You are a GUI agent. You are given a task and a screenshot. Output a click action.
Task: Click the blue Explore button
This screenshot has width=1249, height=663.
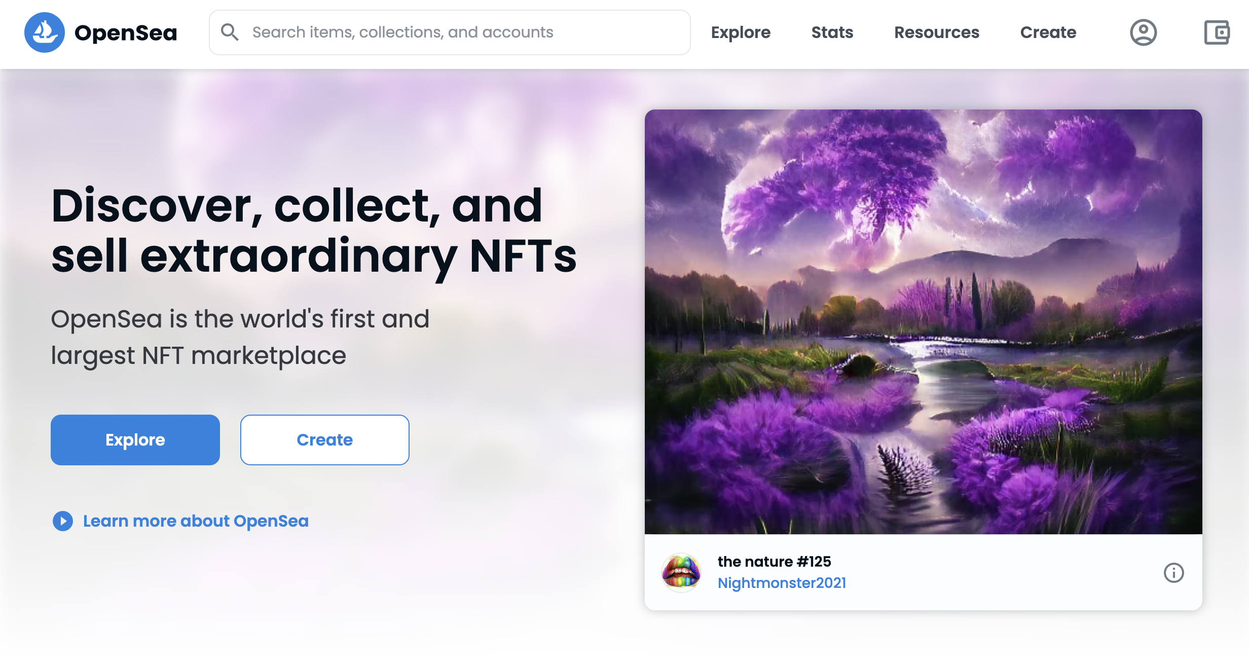pos(135,440)
